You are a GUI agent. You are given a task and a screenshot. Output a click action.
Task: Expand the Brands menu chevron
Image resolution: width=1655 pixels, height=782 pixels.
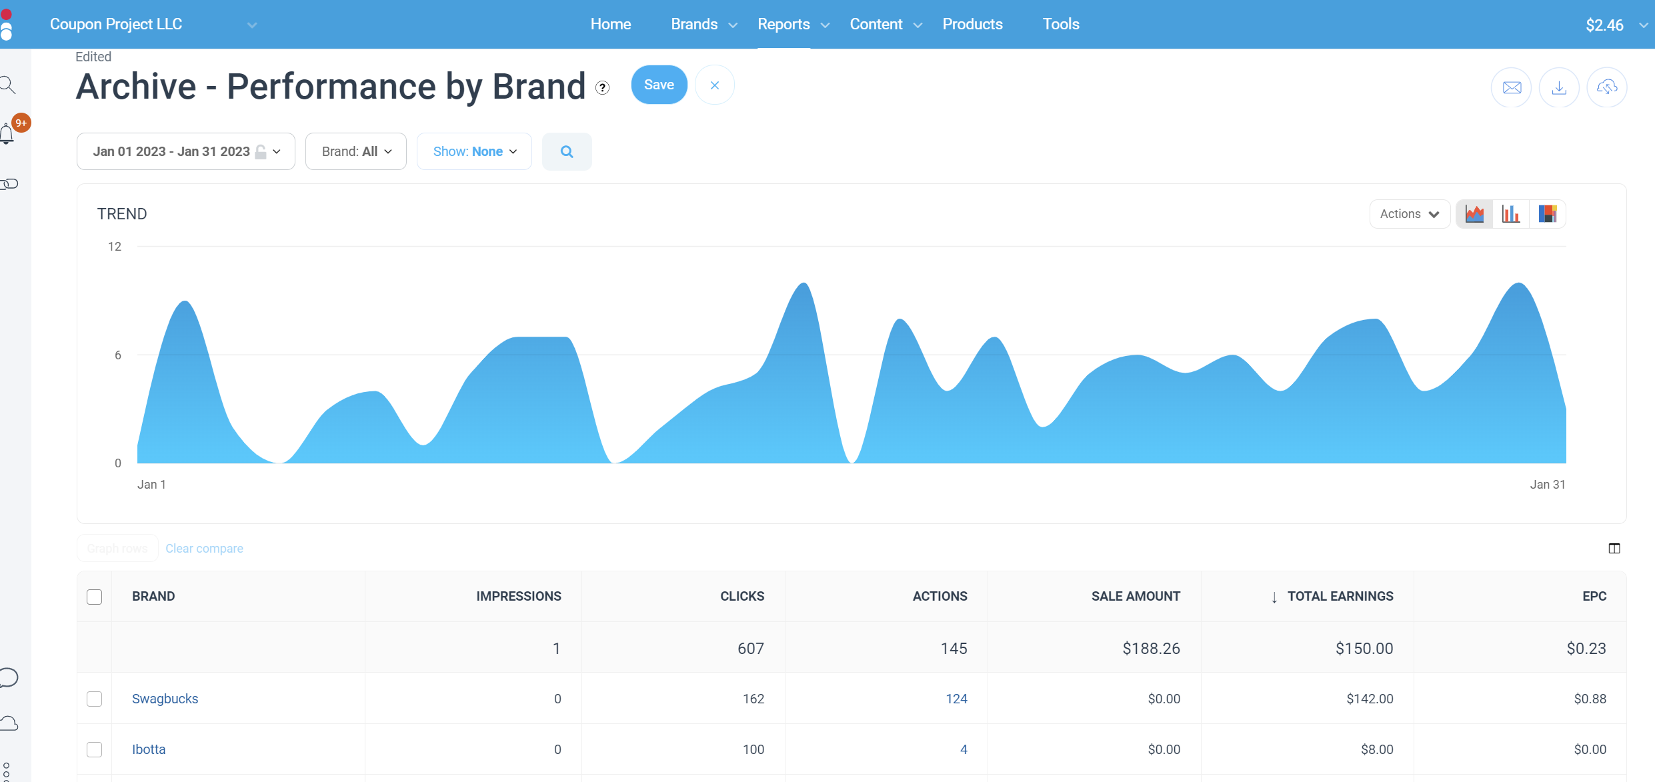click(733, 25)
